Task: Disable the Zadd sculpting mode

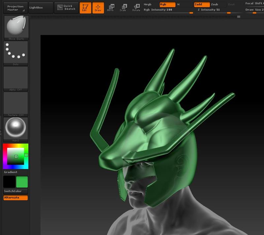Action: click(x=201, y=5)
